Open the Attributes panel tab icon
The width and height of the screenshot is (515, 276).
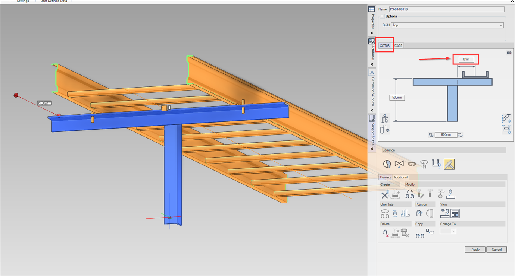pyautogui.click(x=372, y=41)
